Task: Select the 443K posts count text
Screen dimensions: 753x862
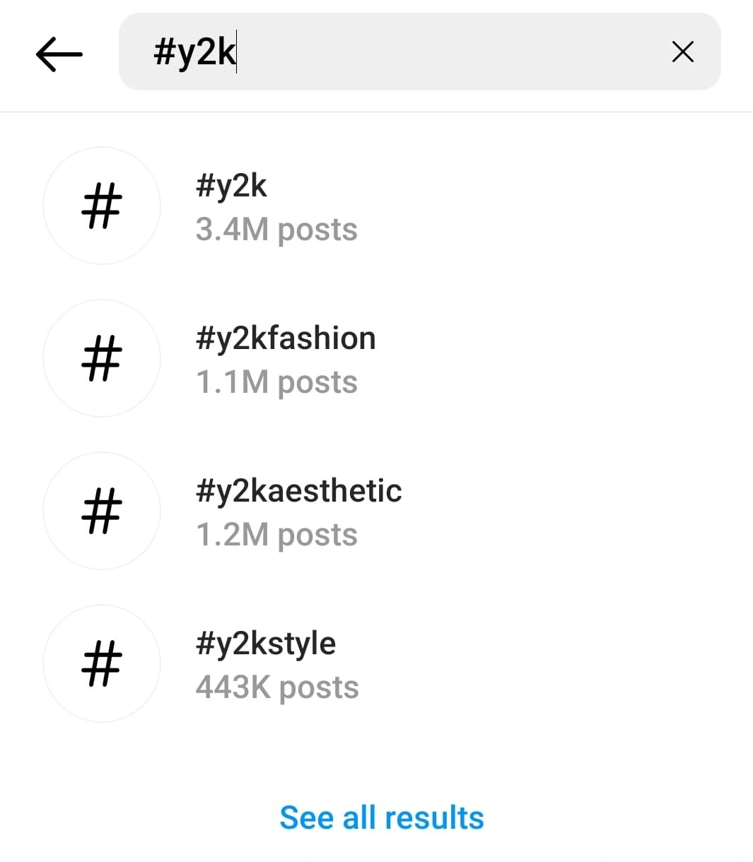Action: (x=277, y=687)
